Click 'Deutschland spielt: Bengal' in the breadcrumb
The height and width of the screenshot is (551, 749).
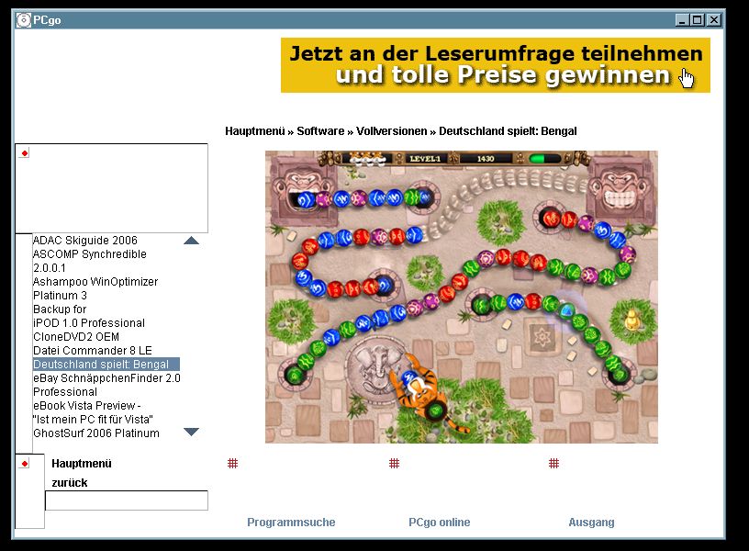click(508, 131)
